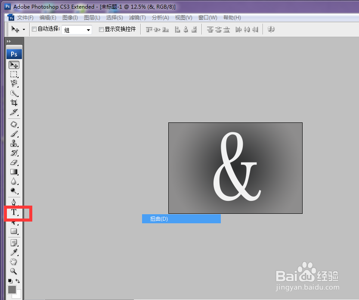
Task: Choose the 扭曲(D) menu entry
Action: click(x=181, y=219)
